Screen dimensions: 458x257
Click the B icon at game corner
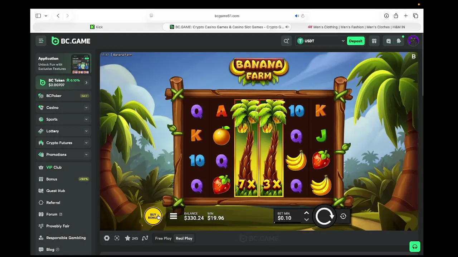pos(414,56)
